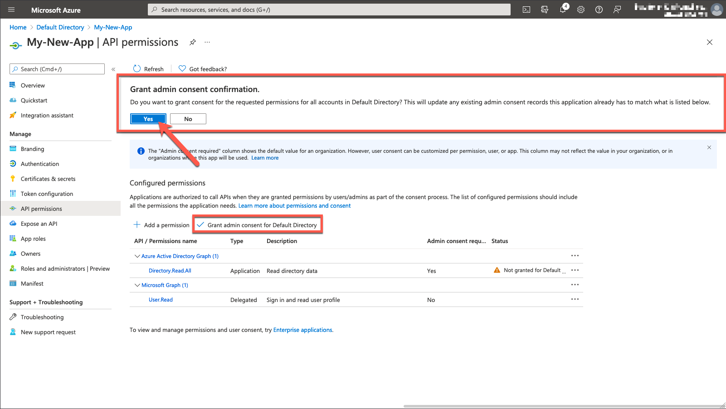Open portal settings gear
This screenshot has height=409, width=726.
(581, 10)
